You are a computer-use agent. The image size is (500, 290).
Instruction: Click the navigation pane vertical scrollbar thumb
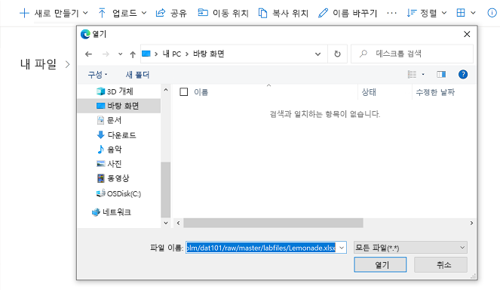(165, 190)
